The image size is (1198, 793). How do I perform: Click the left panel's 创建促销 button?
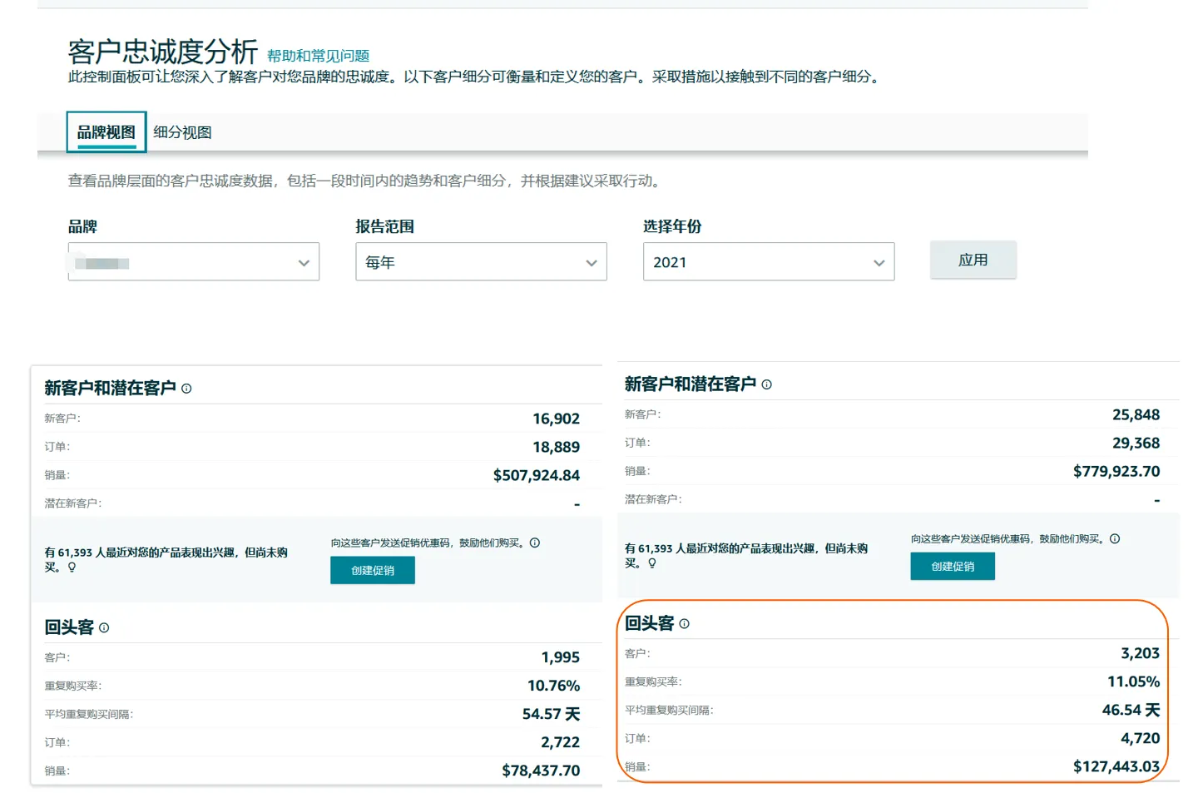[372, 570]
